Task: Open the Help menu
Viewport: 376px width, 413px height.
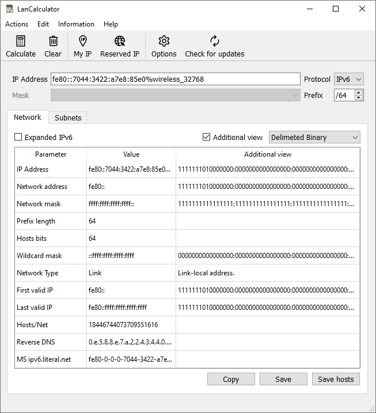Action: tap(111, 24)
